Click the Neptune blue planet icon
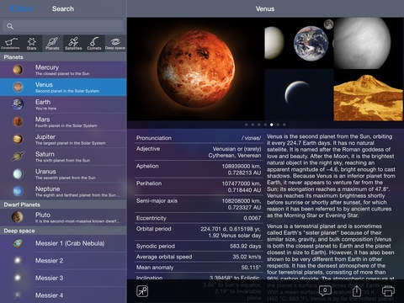 coord(18,191)
